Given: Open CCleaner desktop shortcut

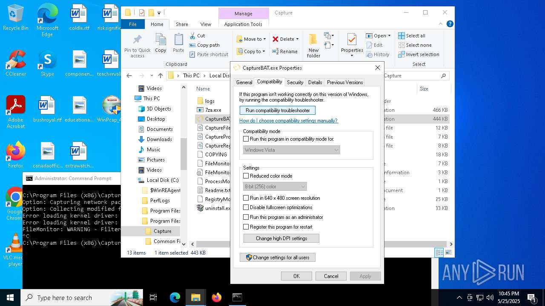Looking at the screenshot, I should point(16,63).
